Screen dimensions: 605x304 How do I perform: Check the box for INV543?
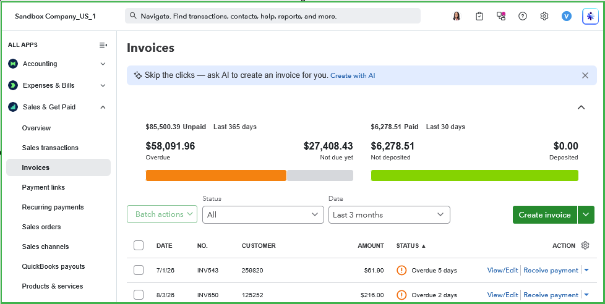[139, 270]
